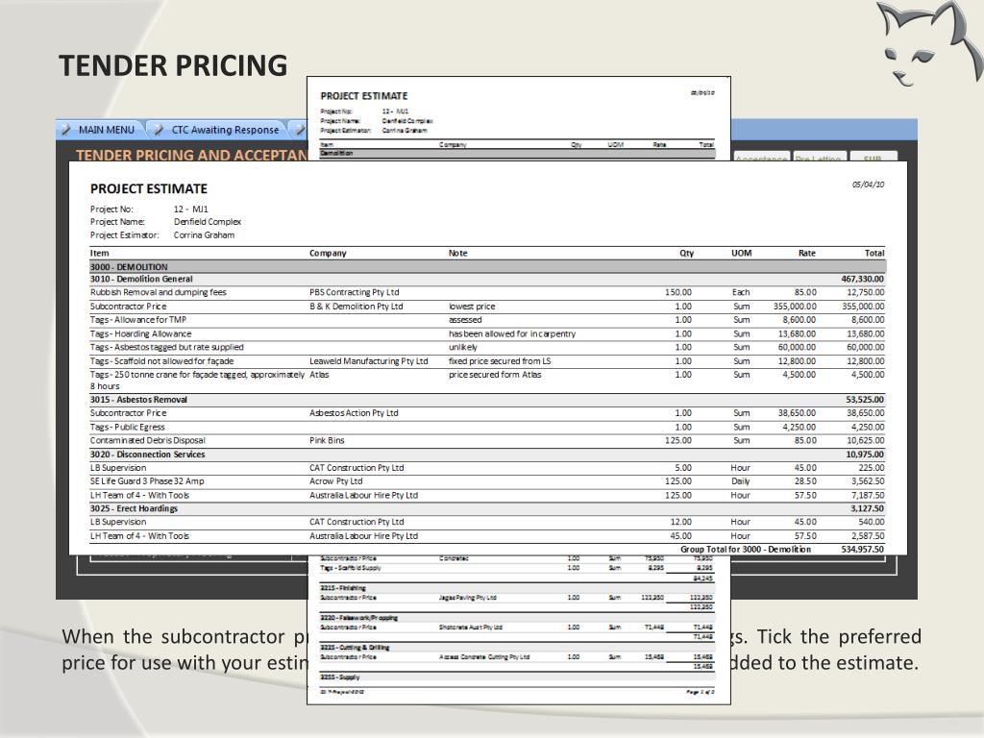Click 'price secured form Atlas' note
The width and height of the screenshot is (984, 738).
click(495, 375)
